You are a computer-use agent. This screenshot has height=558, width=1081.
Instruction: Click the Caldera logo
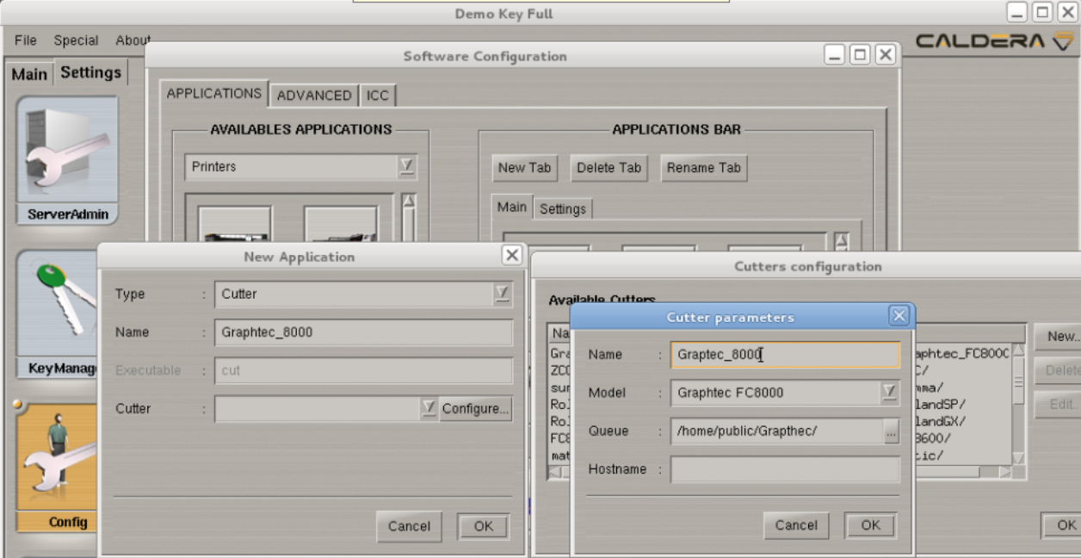coord(994,41)
